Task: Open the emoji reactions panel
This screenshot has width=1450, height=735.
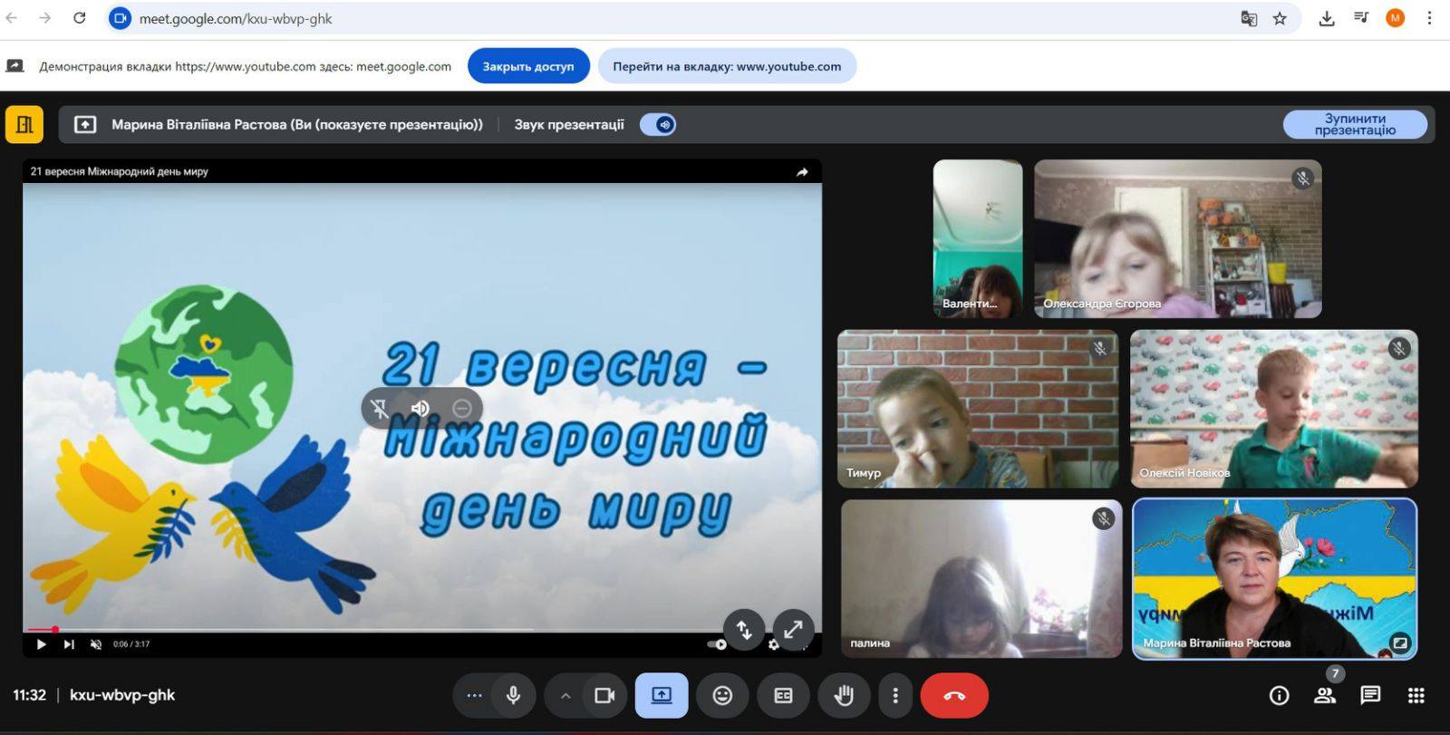Action: click(722, 695)
